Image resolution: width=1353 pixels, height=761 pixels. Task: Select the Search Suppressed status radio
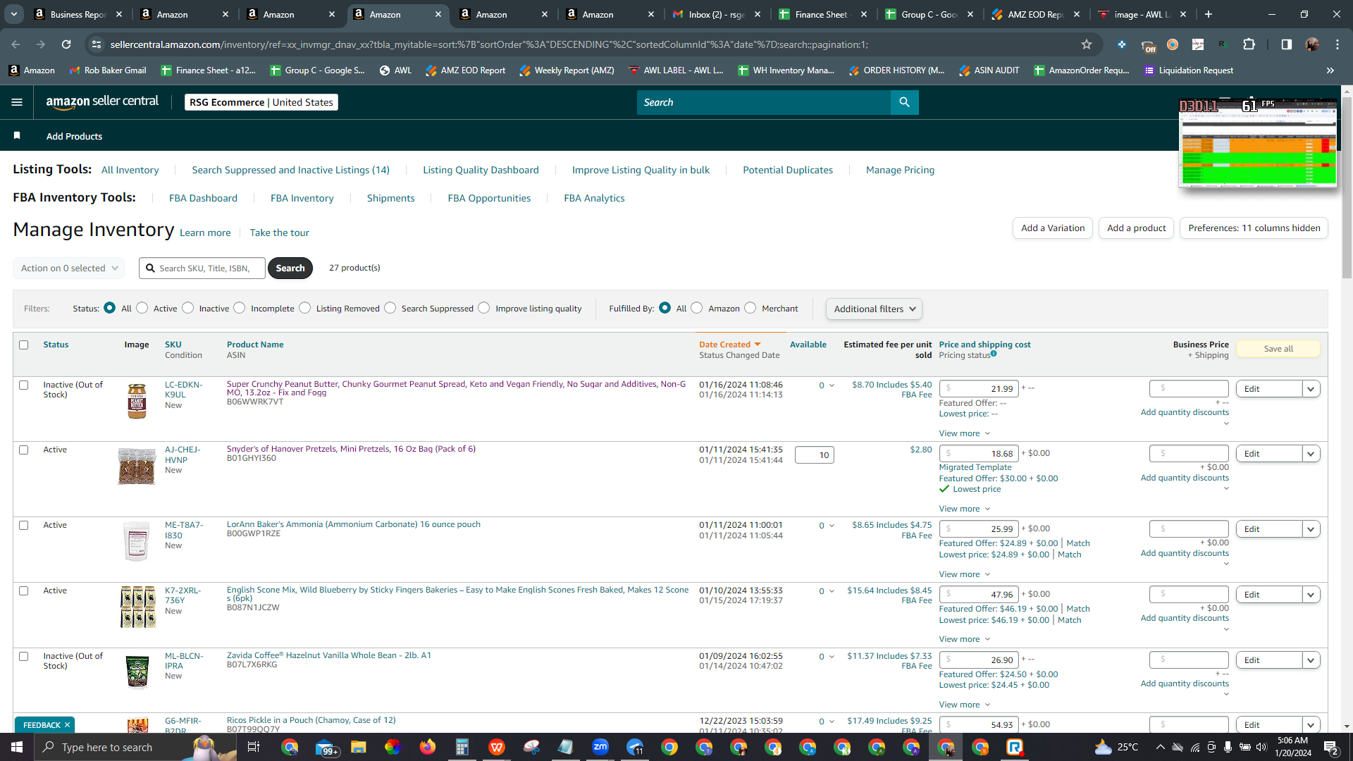point(390,308)
